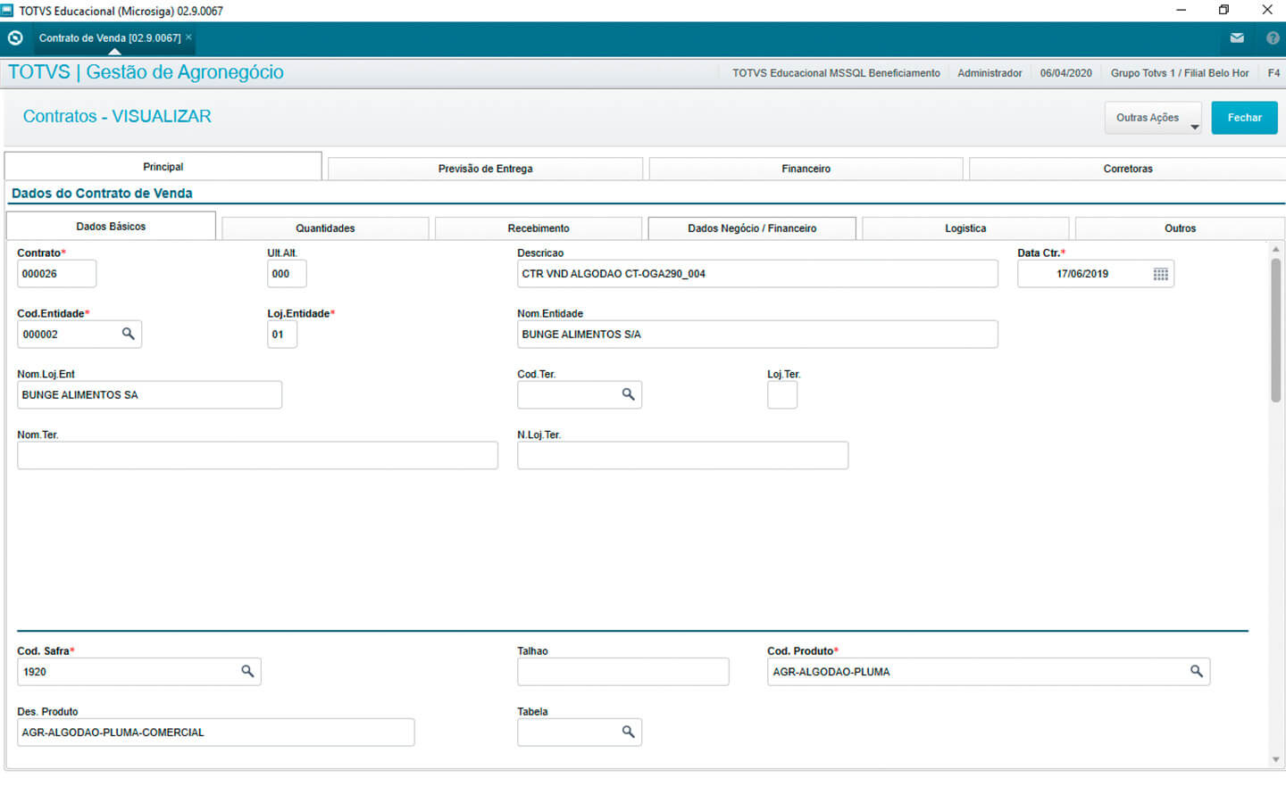Open the mail envelope icon in header
1286x803 pixels.
tap(1237, 38)
